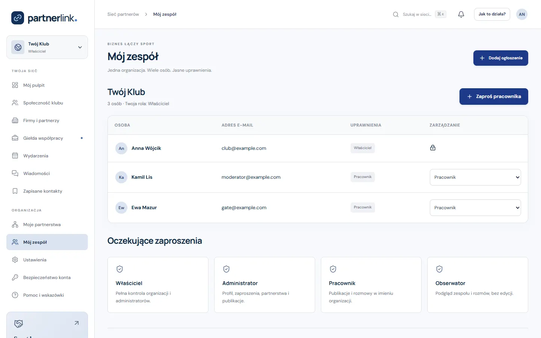
Task: Click the Twój Klub ball icon
Action: (x=18, y=47)
